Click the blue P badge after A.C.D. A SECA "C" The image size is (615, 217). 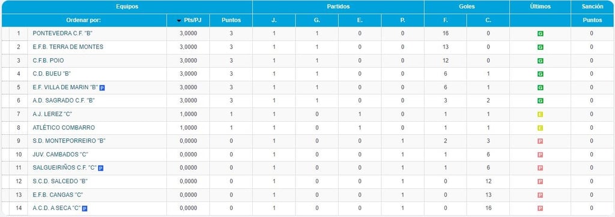[x=84, y=209]
